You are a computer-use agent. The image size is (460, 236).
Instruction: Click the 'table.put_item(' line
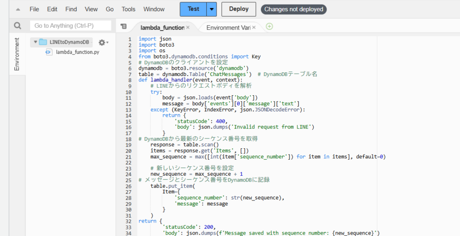click(173, 186)
